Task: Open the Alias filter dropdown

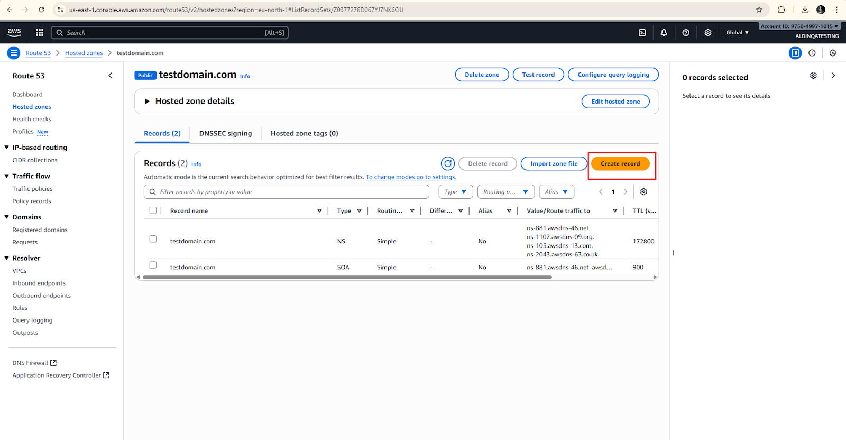Action: 556,192
